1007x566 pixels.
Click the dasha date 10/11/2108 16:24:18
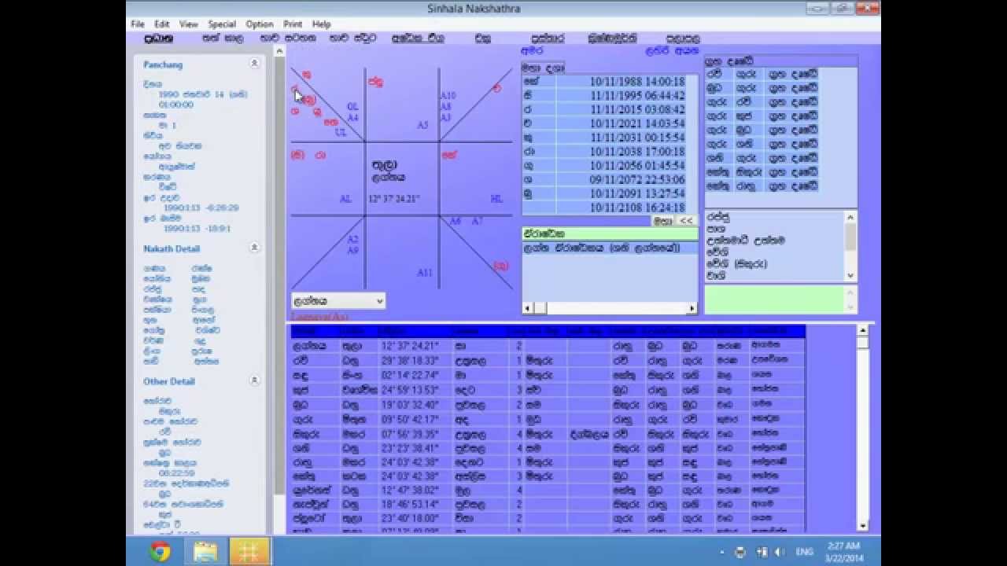pos(637,208)
